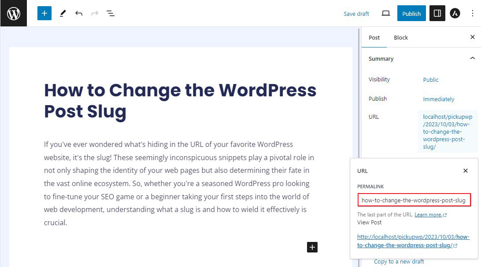Viewport: 481px width, 267px height.
Task: Change visibility from Public
Action: [x=431, y=80]
